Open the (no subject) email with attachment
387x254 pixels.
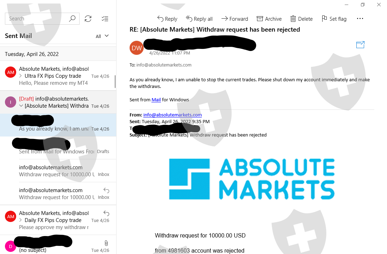click(58, 245)
